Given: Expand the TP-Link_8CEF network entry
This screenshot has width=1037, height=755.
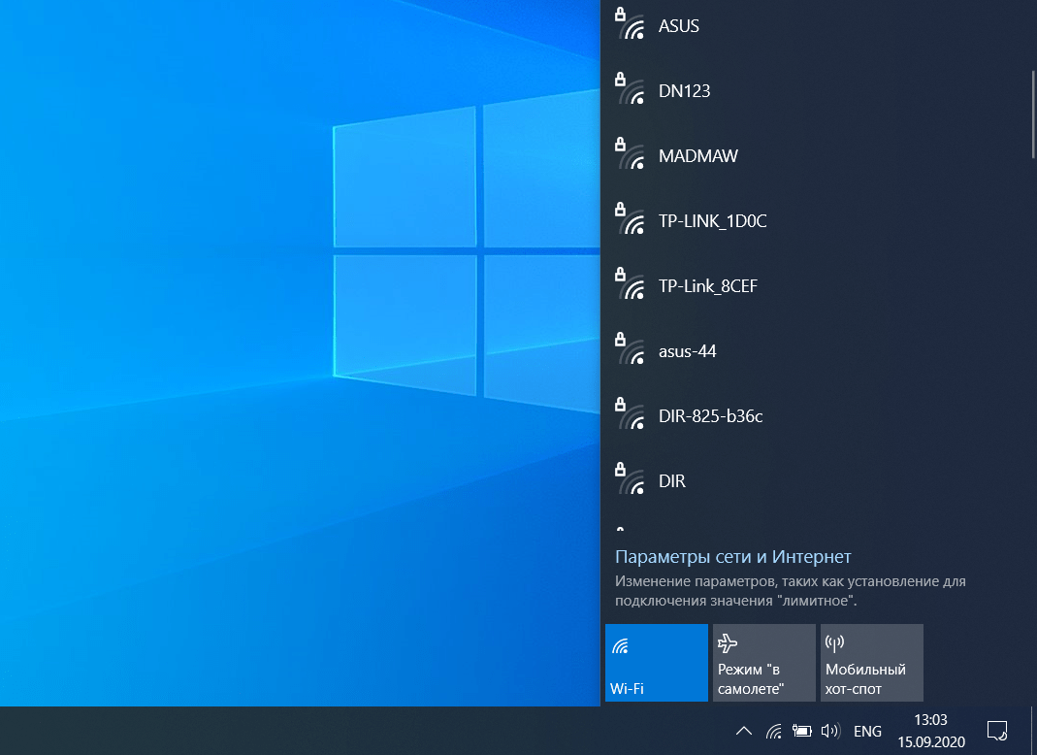Looking at the screenshot, I should pos(816,286).
